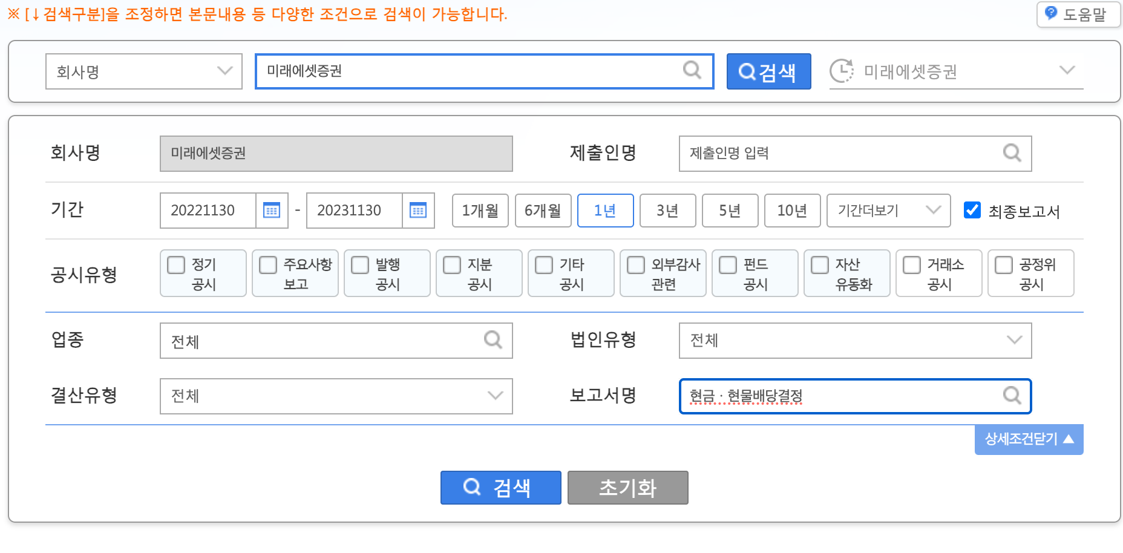Image resolution: width=1123 pixels, height=553 pixels.
Task: Check the 지분공시 checkbox
Action: 452,265
